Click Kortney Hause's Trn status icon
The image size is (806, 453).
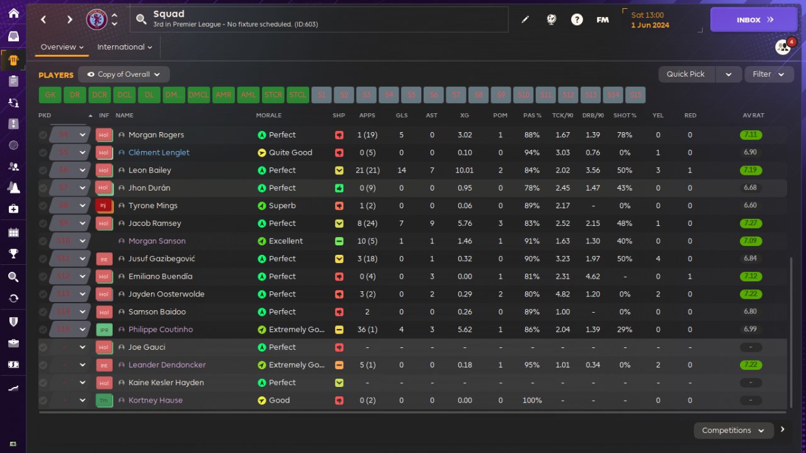104,400
